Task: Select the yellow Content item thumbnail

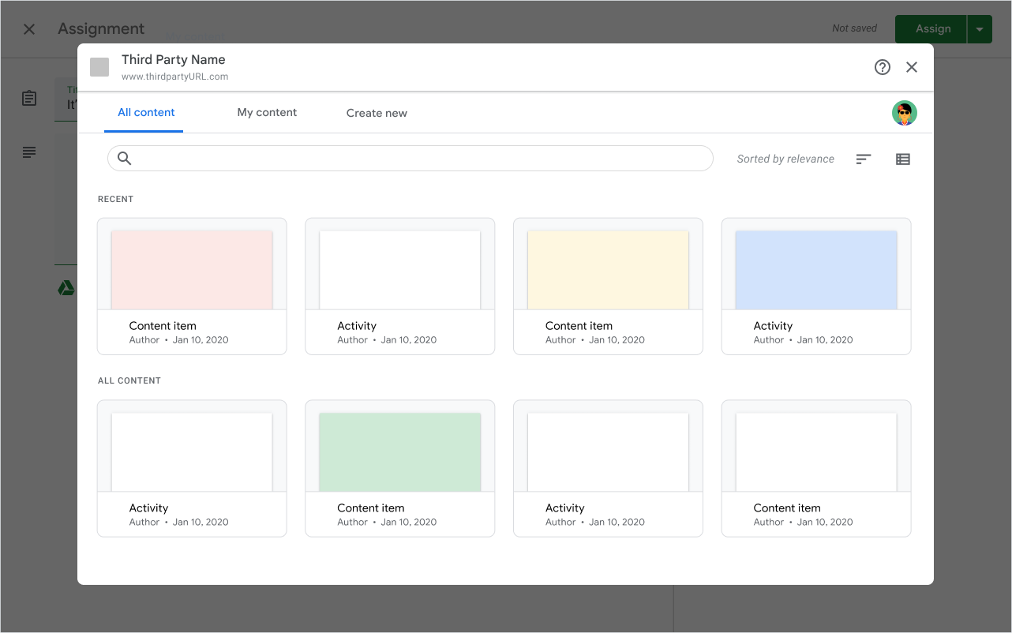Action: (607, 268)
